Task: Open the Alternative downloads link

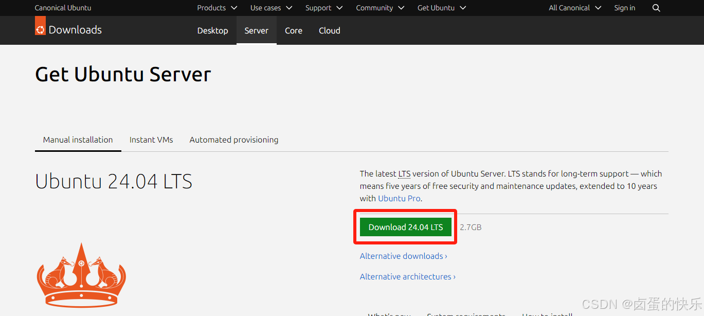Action: (x=404, y=256)
